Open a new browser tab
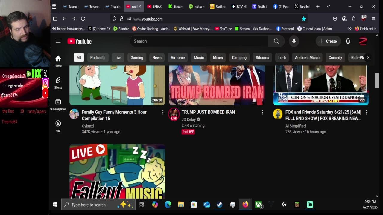Screen dimensions: 383x215 318,6
